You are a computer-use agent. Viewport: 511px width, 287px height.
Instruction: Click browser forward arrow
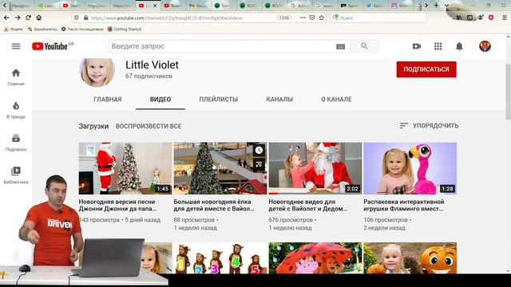coord(18,18)
